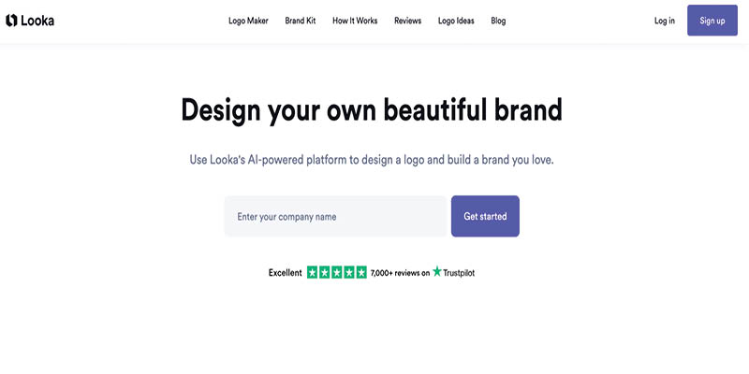Click the Looka wordmark text
This screenshot has height=374, width=749.
tap(37, 21)
